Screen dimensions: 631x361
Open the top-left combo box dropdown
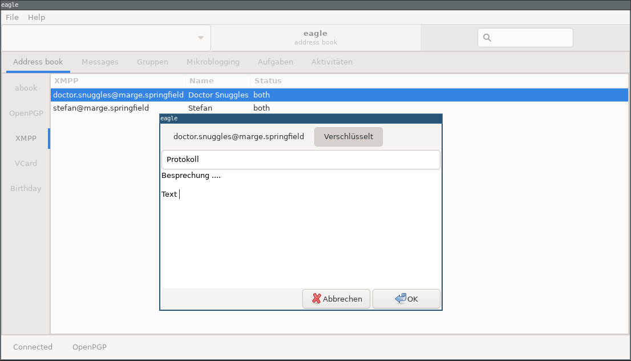point(200,38)
